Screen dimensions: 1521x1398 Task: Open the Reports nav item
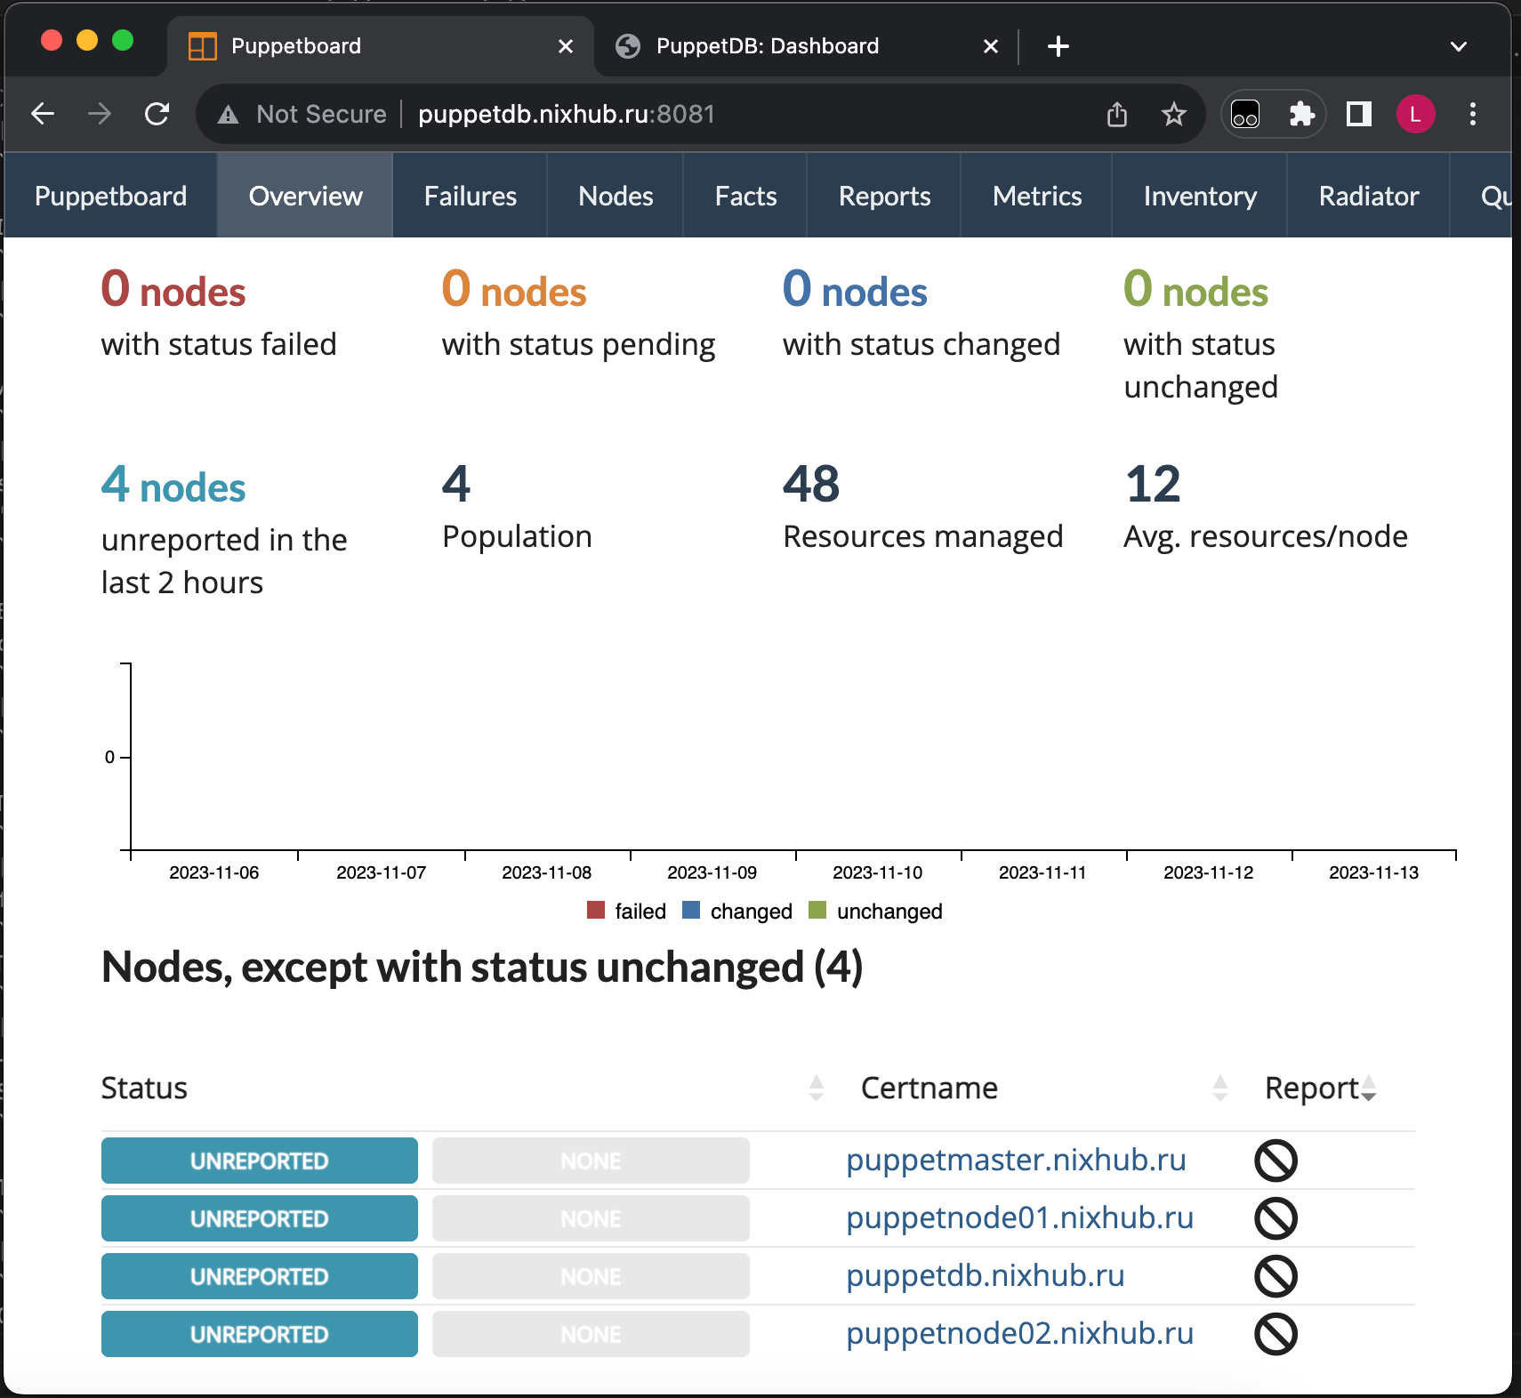[884, 196]
